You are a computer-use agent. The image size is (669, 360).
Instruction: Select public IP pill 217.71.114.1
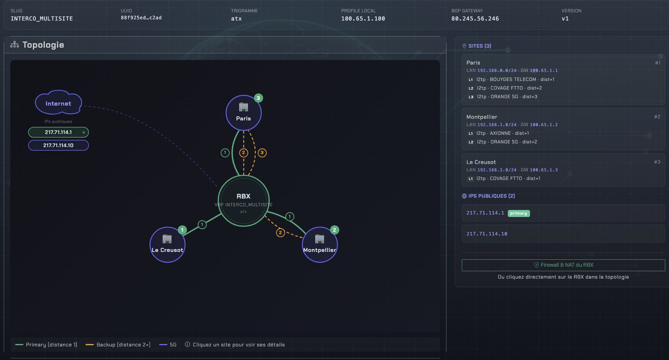tap(59, 132)
